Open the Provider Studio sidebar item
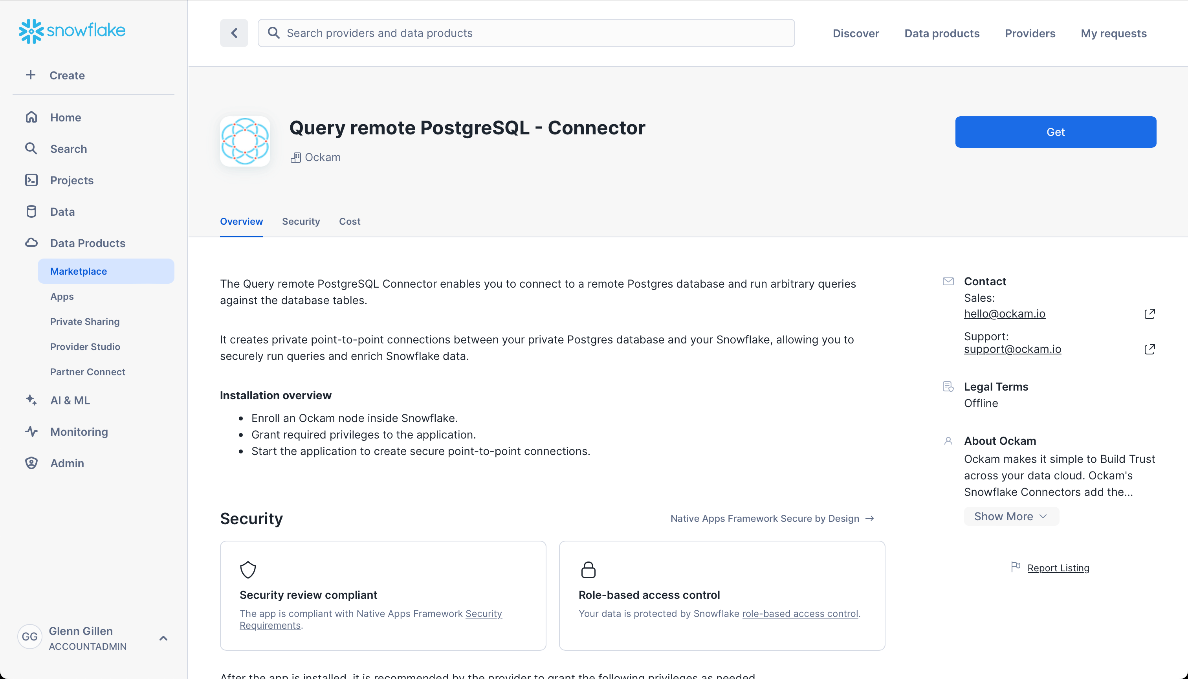This screenshot has height=679, width=1188. [85, 347]
